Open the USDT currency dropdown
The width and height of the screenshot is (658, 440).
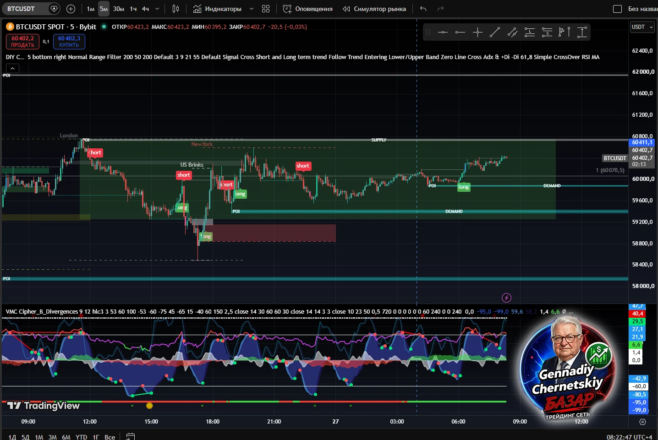[x=642, y=27]
